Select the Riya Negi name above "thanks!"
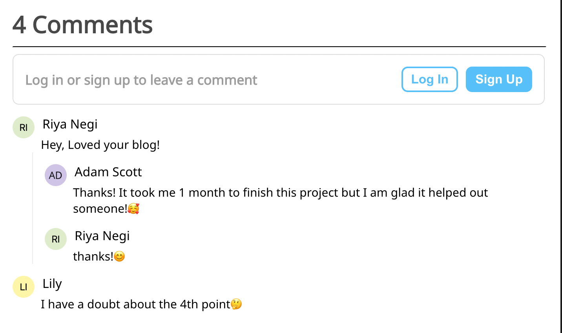Image resolution: width=562 pixels, height=333 pixels. pos(102,236)
